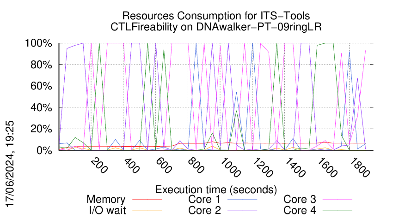Click the date stamp '17/06/2024, 19:25'
The image size is (393, 219).
coord(10,164)
